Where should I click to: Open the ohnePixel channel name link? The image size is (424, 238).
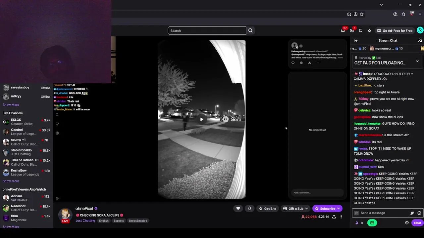(x=84, y=209)
